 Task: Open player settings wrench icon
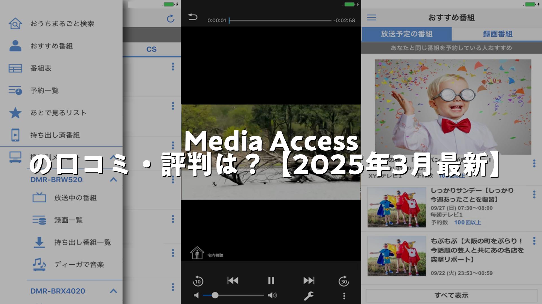coord(309,296)
